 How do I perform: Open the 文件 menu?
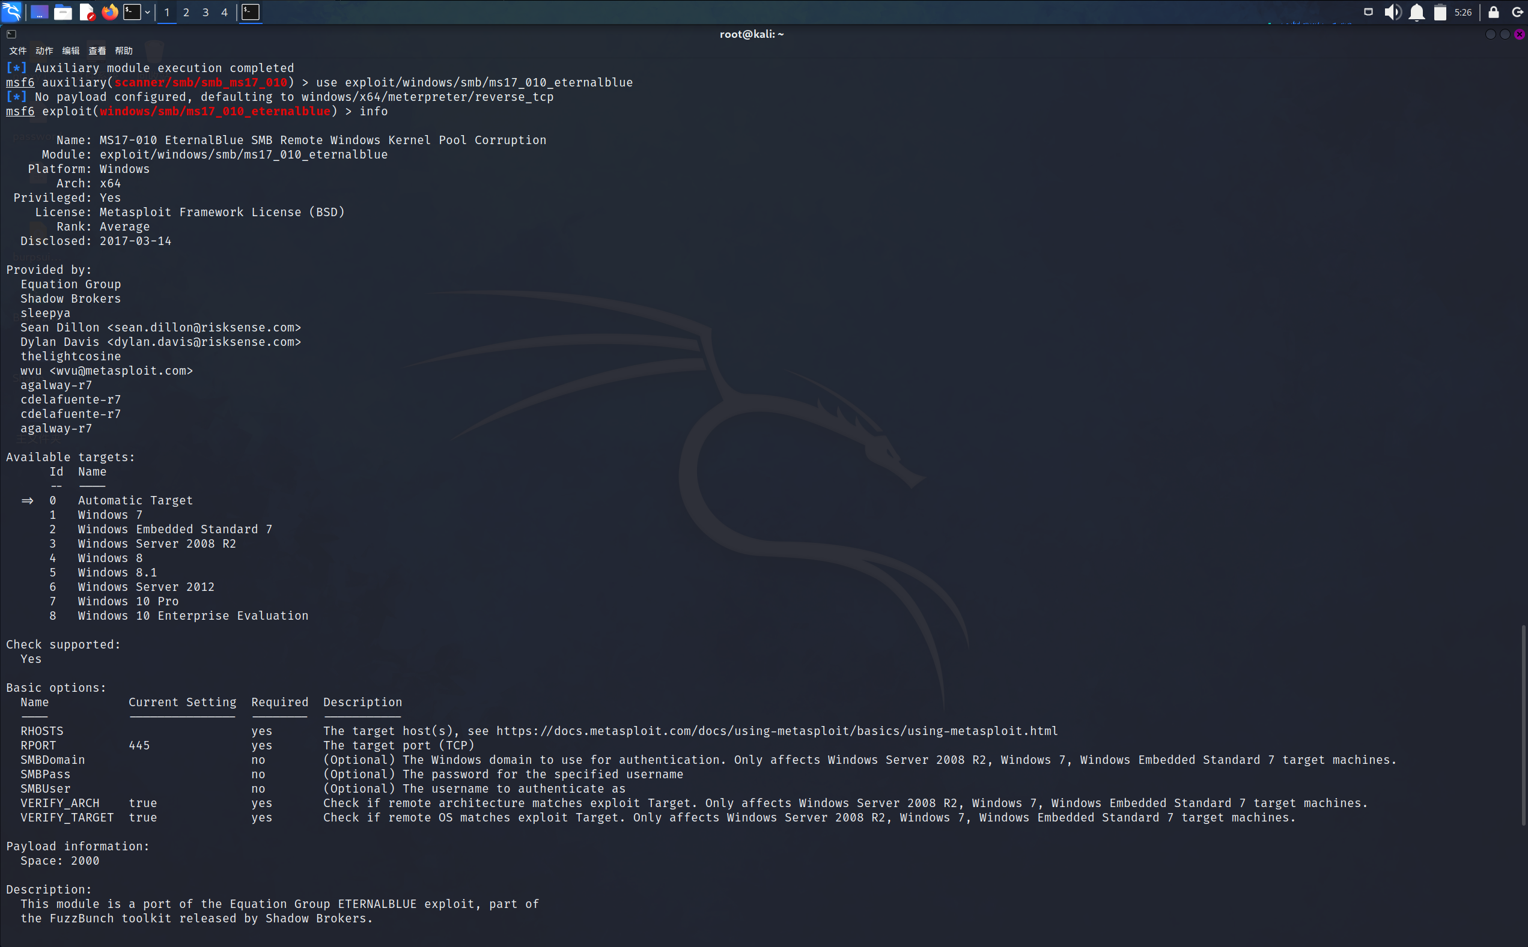17,50
